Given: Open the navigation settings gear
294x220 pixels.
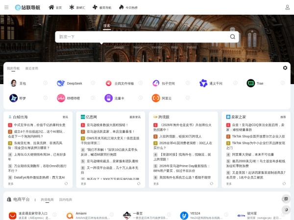Looking at the screenshot, I should click(x=285, y=68).
